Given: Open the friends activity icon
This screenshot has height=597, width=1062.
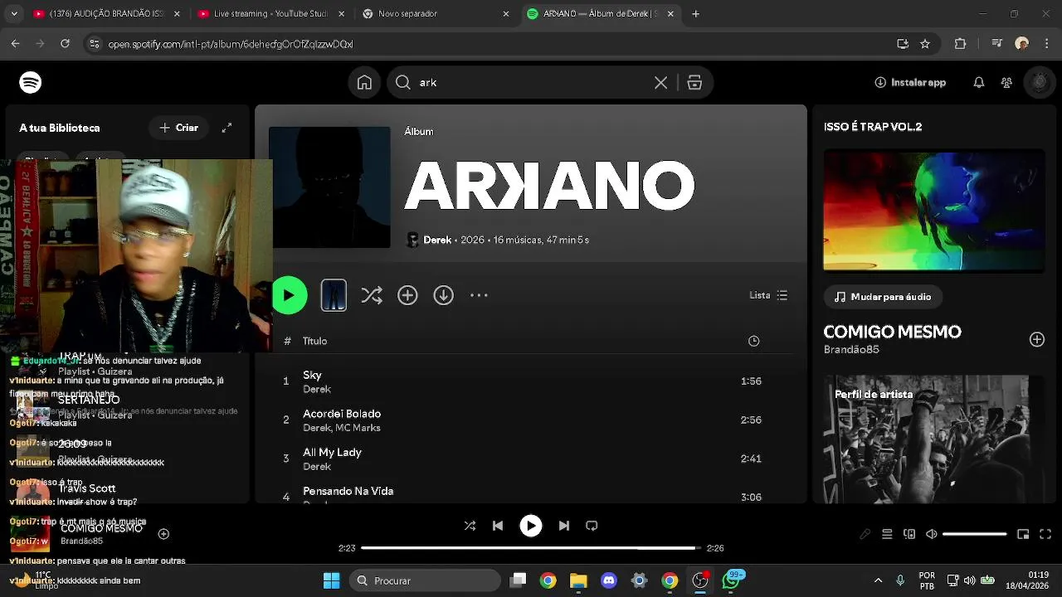Looking at the screenshot, I should (x=1006, y=82).
